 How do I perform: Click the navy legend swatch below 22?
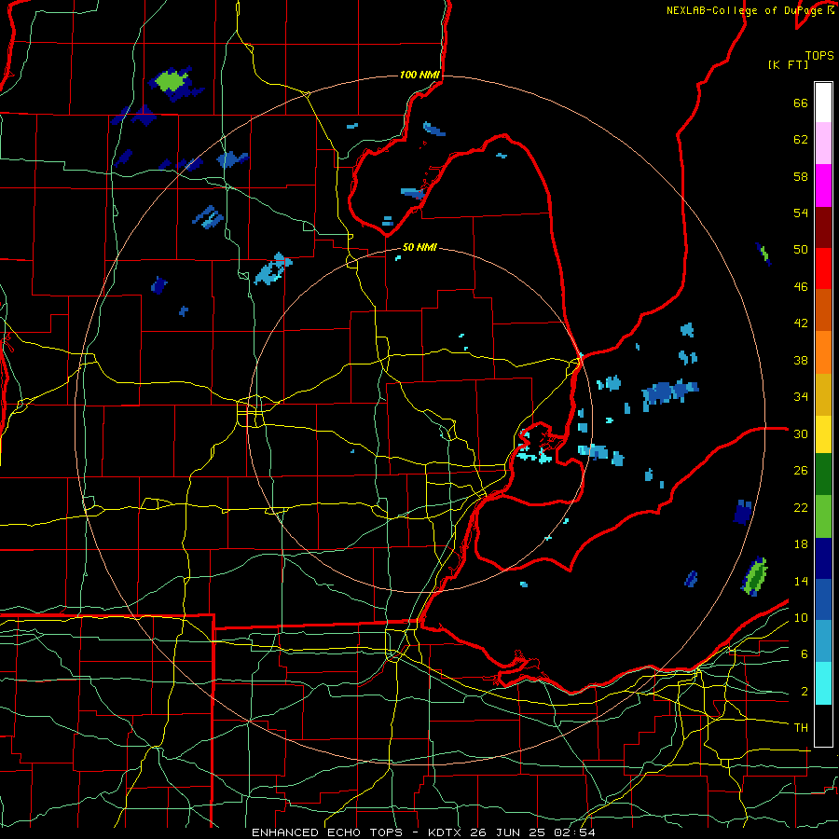[x=823, y=558]
